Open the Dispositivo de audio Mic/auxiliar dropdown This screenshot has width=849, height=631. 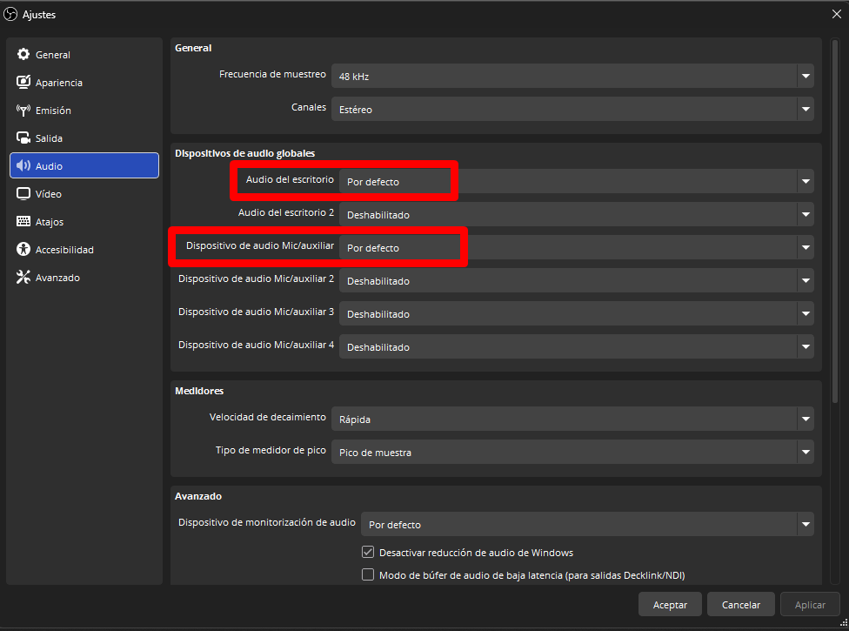click(806, 247)
